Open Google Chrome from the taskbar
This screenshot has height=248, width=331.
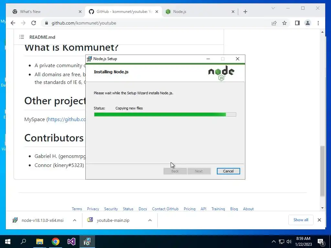pyautogui.click(x=56, y=242)
